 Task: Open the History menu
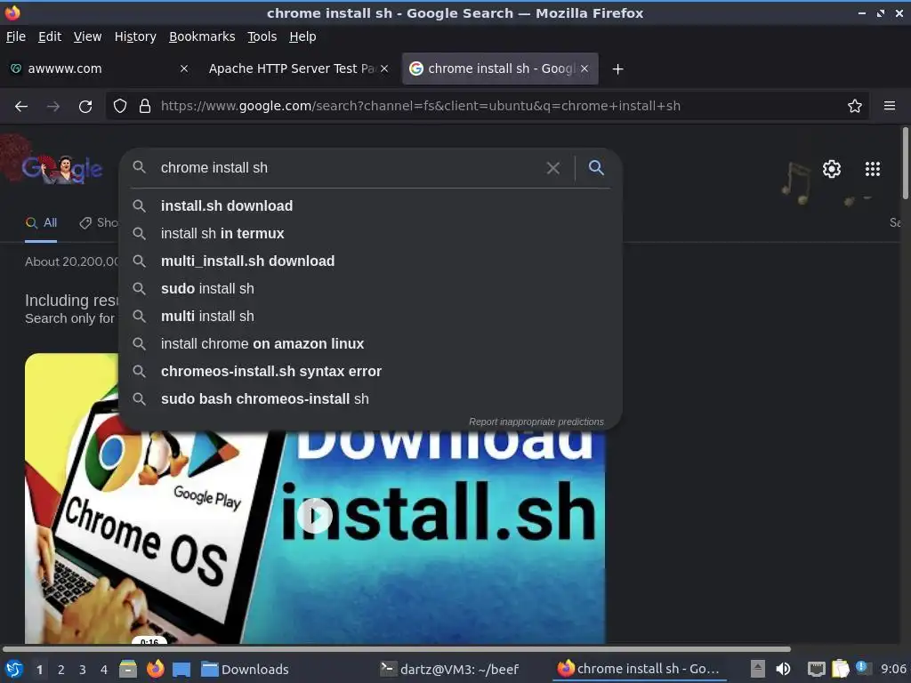click(135, 36)
